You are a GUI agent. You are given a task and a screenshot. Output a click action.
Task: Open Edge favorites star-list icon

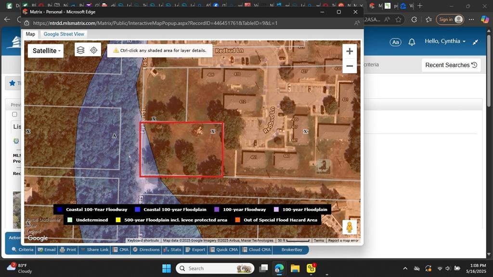pos(428,20)
